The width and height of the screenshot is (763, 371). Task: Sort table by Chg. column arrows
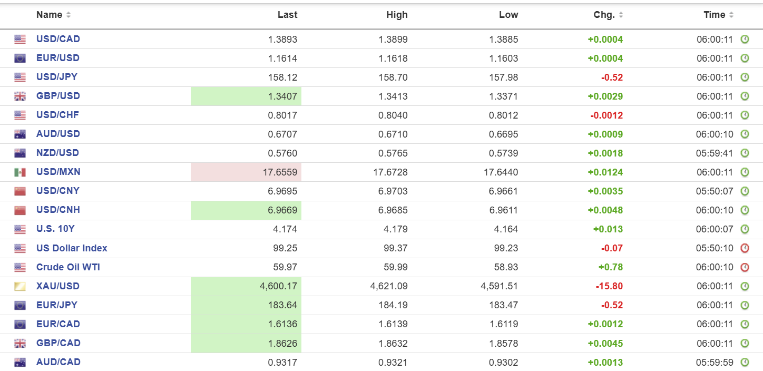click(621, 15)
